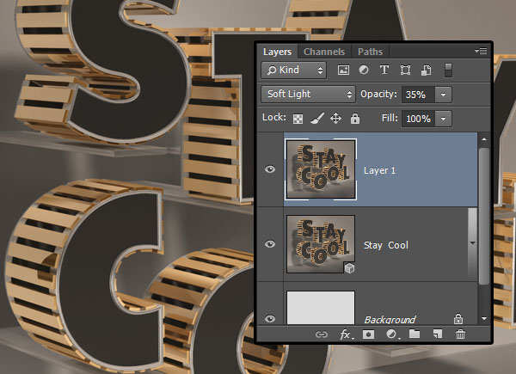Select Layer 1 thumbnail
516x374 pixels.
tap(321, 169)
